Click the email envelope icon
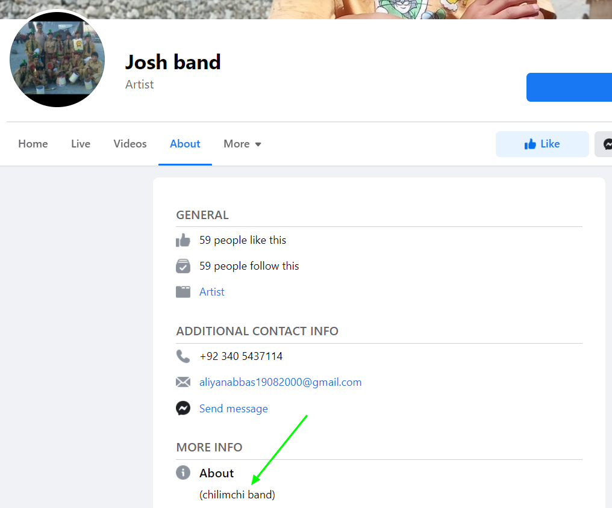 [x=183, y=382]
